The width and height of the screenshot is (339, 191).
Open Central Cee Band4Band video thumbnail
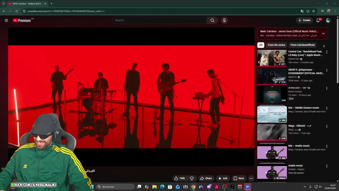click(x=272, y=58)
